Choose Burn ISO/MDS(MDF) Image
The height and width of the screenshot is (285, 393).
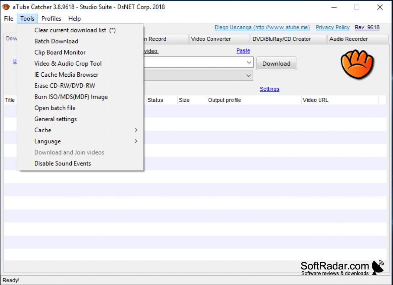point(80,97)
